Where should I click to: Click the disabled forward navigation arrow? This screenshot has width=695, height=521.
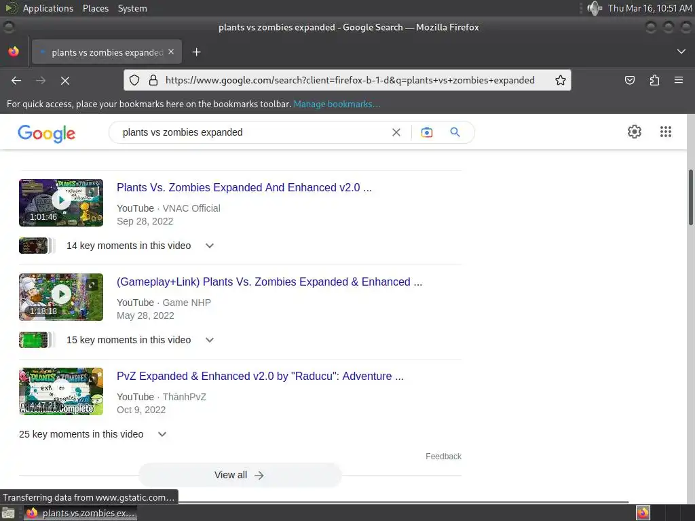coord(41,80)
